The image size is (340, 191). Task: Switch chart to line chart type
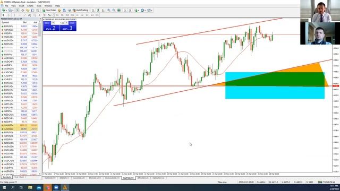coord(103,10)
